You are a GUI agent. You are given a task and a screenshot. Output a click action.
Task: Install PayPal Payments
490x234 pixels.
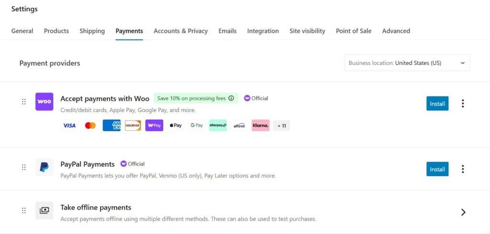click(x=437, y=169)
